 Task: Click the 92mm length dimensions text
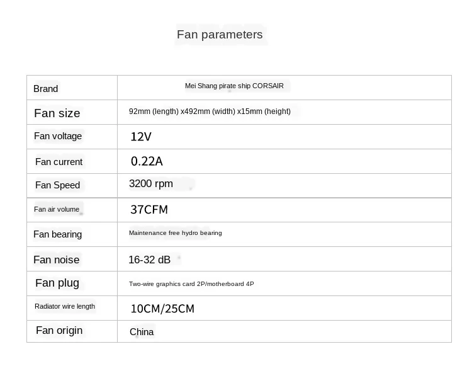[x=210, y=112]
